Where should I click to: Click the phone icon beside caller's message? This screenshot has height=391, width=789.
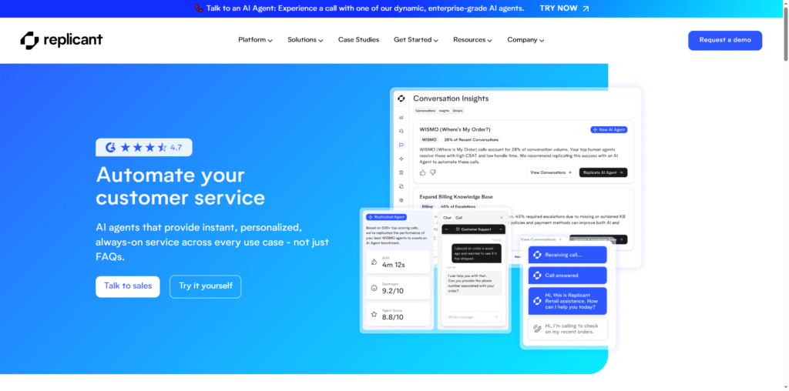tap(537, 329)
